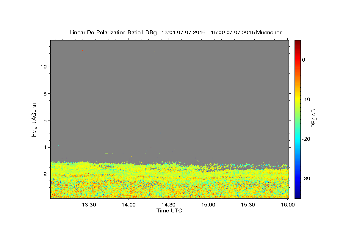Click dark red top of color bar

pyautogui.click(x=297, y=42)
